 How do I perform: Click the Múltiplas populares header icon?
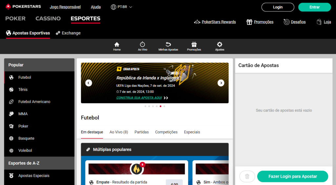(88, 150)
